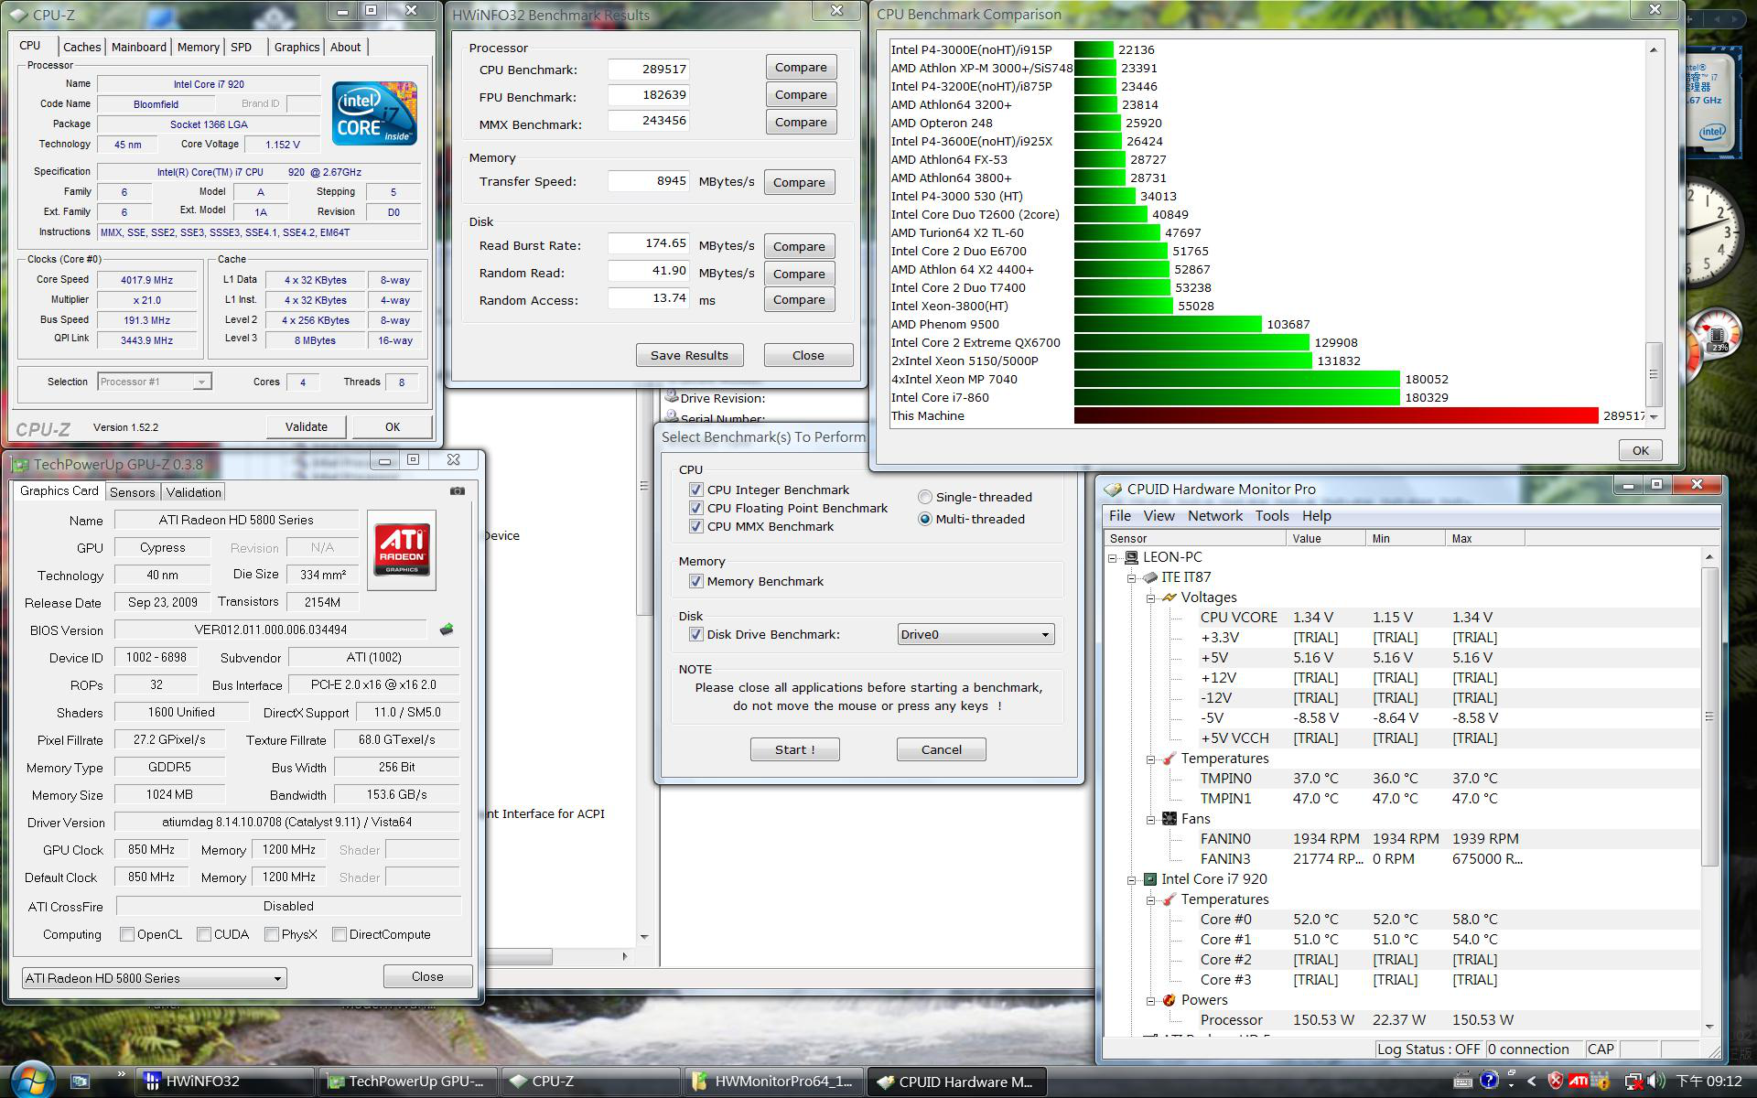
Task: Click the volume speaker tray icon
Action: coord(1655,1082)
